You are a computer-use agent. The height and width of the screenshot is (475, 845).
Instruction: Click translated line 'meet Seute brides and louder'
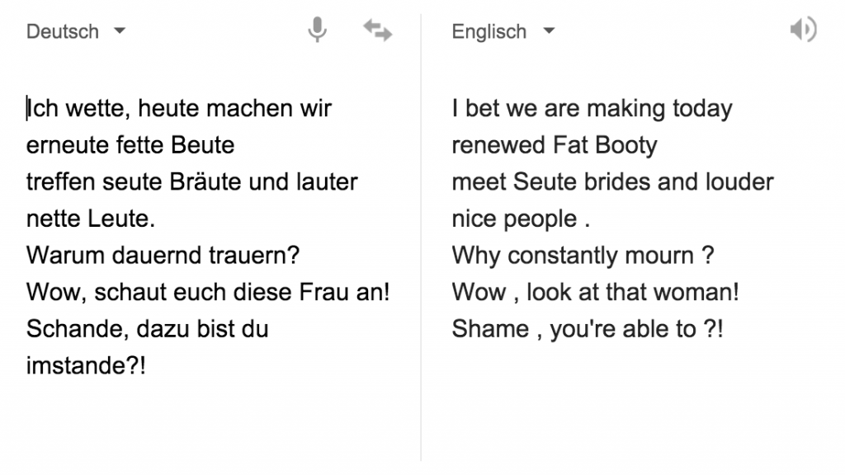point(612,182)
